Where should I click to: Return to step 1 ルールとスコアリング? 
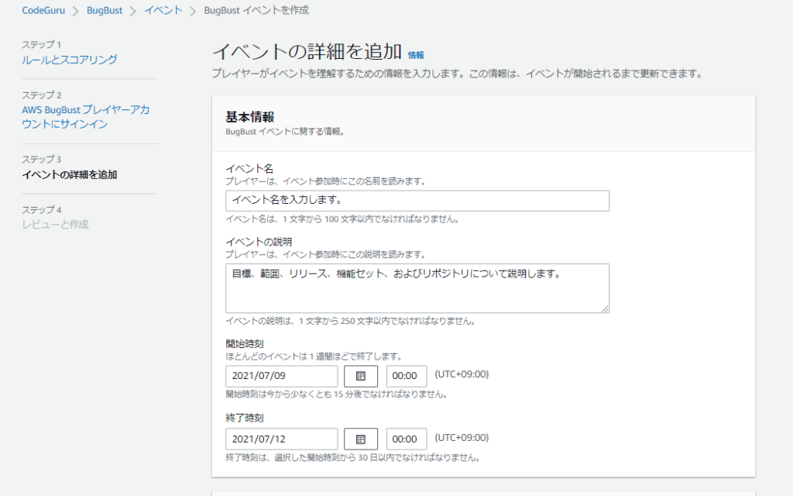click(70, 60)
